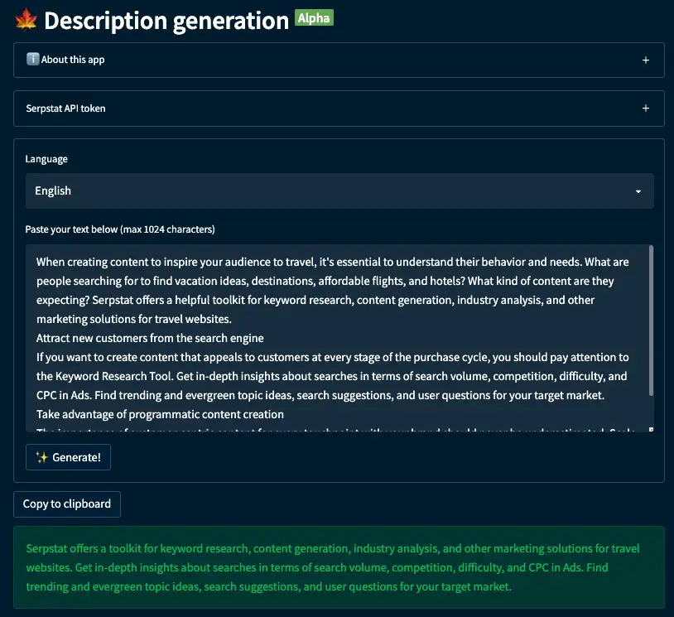Click the green Alpha badge
Image resolution: width=674 pixels, height=617 pixels.
coord(314,18)
